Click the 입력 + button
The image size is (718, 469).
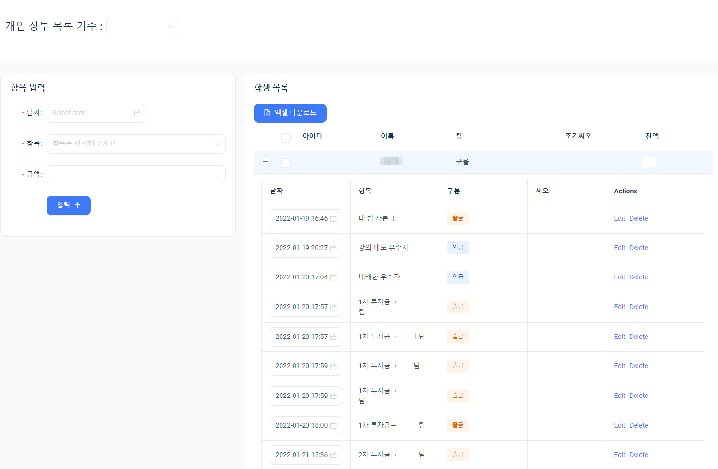point(69,205)
